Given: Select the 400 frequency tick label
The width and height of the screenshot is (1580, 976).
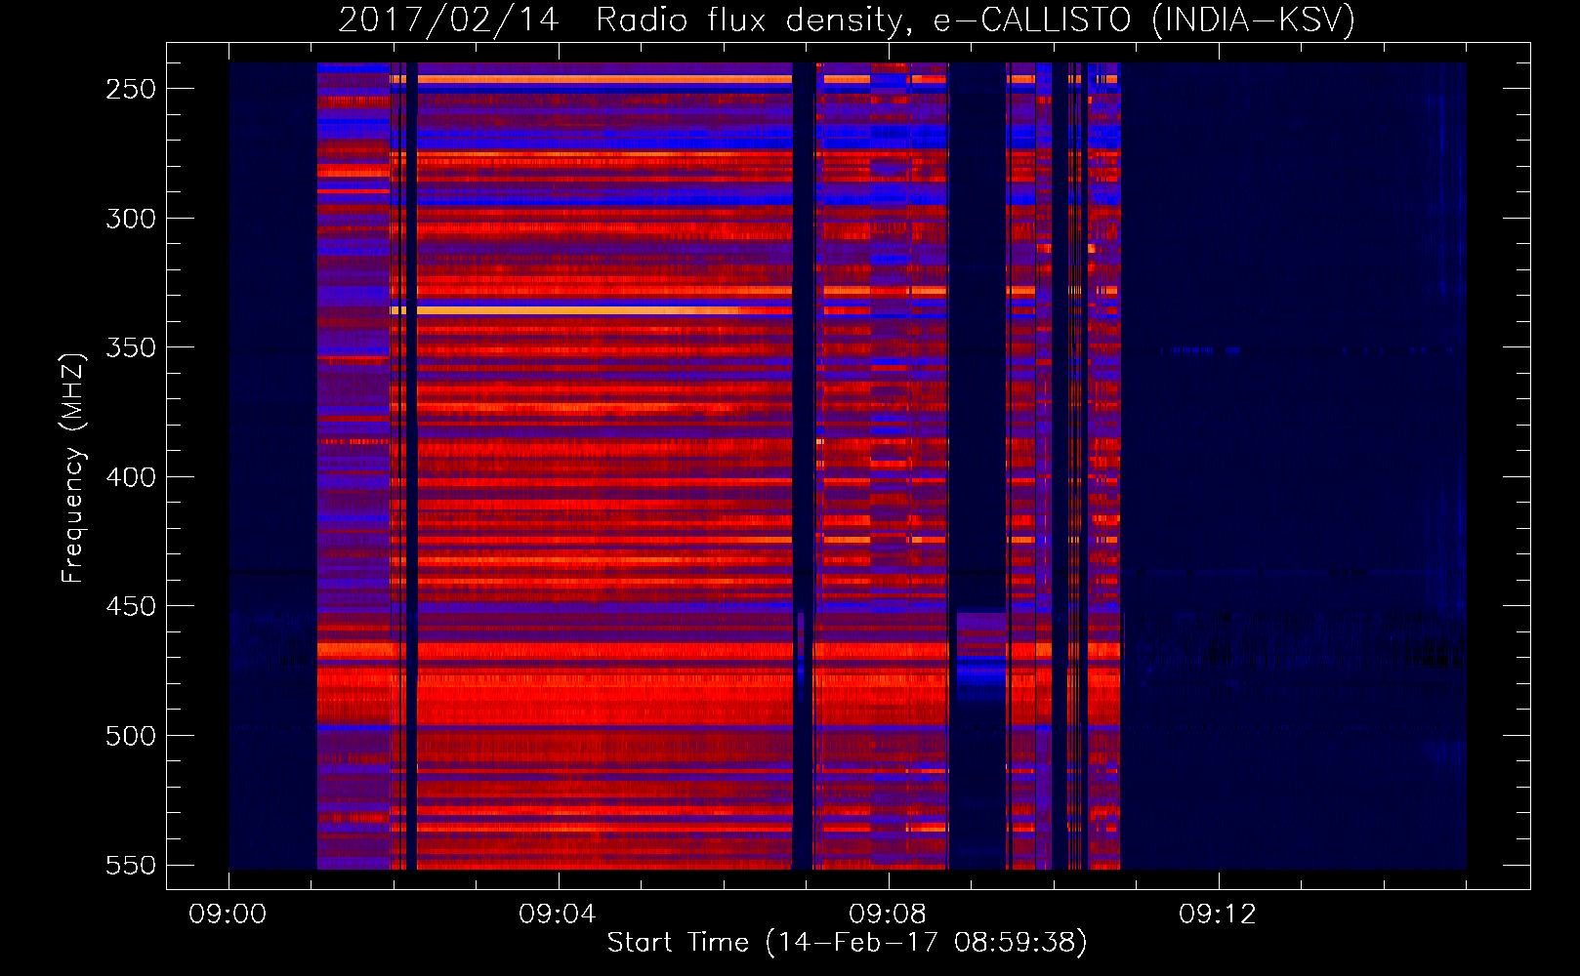Looking at the screenshot, I should pos(131,477).
